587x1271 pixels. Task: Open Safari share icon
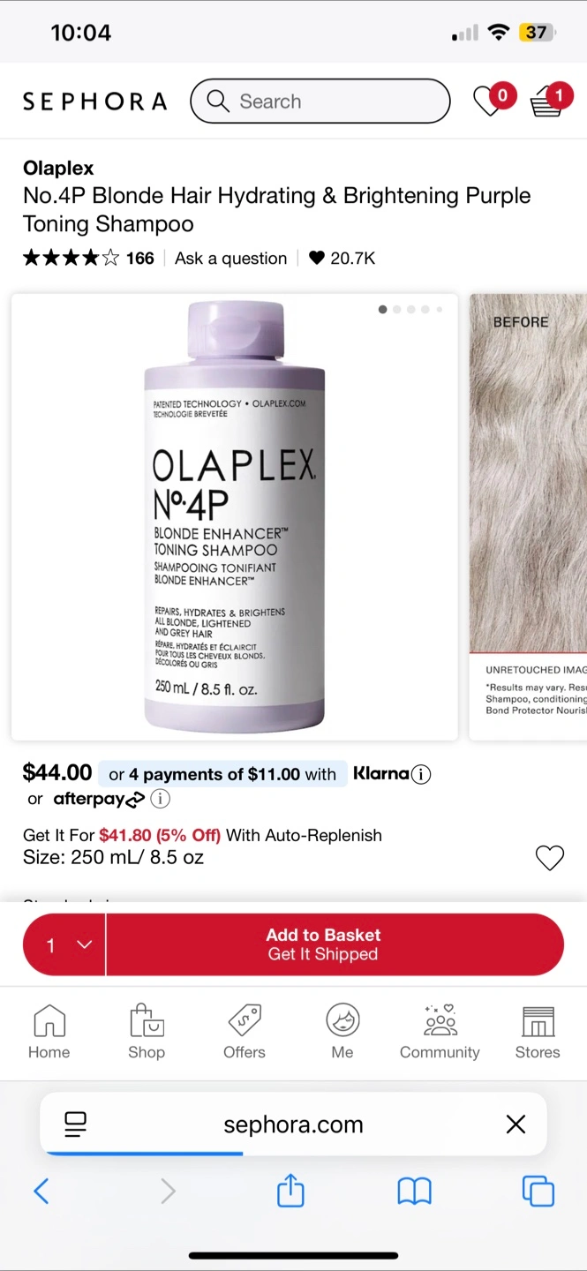(x=290, y=1192)
